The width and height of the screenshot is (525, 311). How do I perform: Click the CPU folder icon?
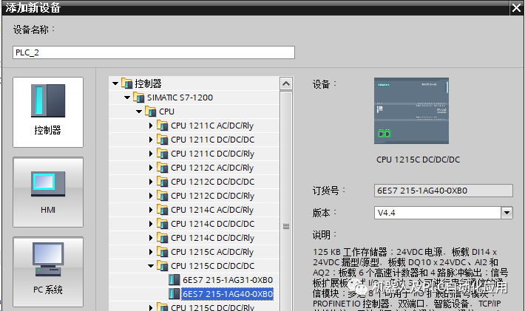pos(151,112)
